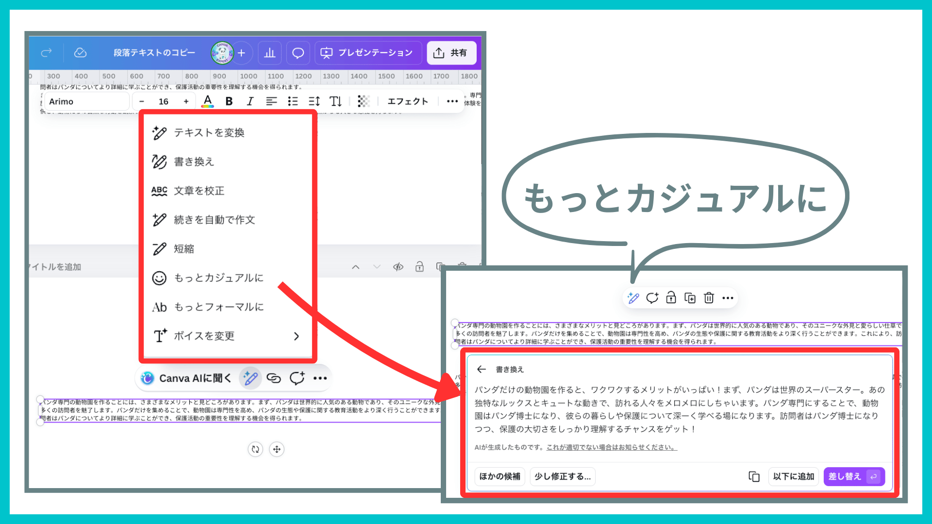Unlock the element via the padlock icon

(671, 298)
